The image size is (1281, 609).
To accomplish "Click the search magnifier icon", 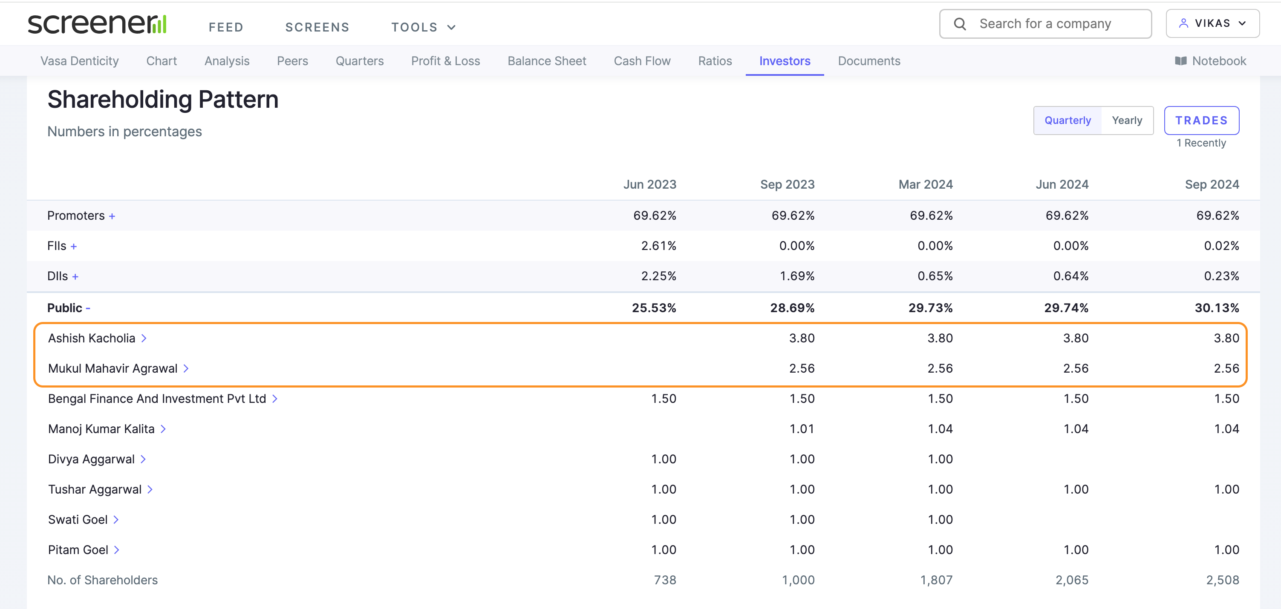I will [960, 24].
